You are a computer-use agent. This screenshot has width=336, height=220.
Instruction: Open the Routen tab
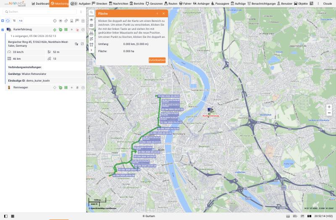point(171,4)
